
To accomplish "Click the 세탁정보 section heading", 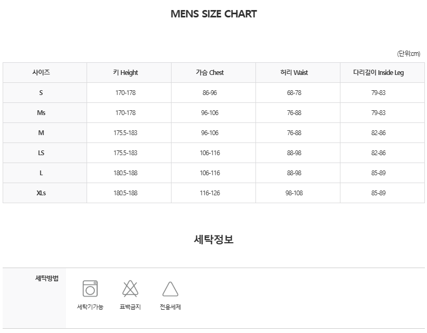I will 214,240.
